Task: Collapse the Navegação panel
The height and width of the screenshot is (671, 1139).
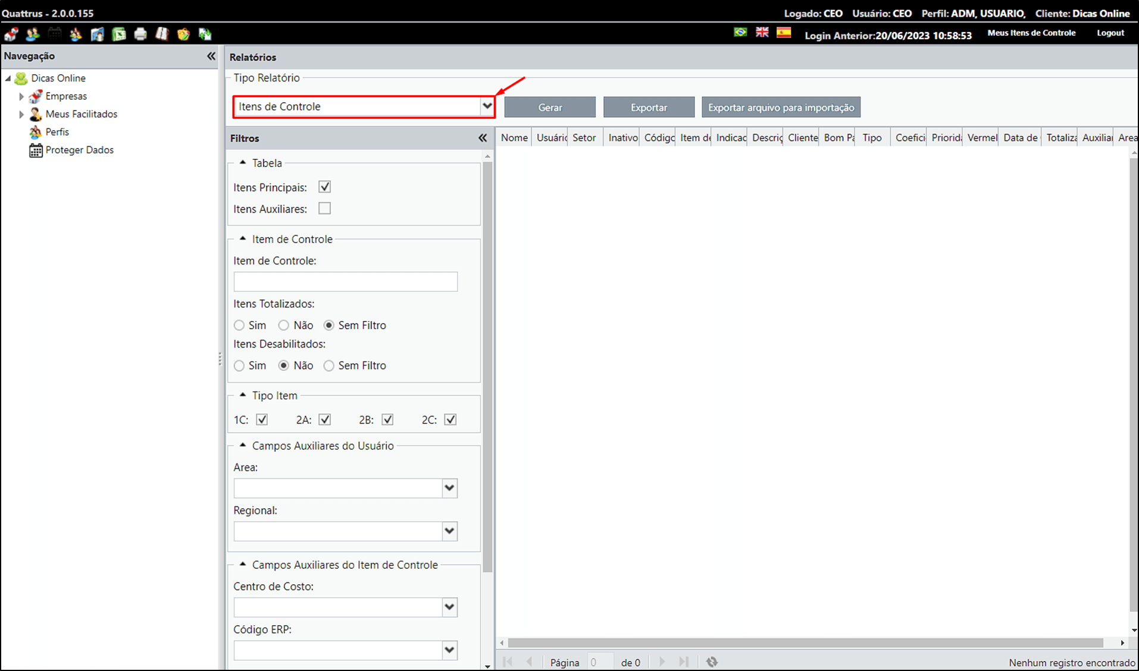Action: pyautogui.click(x=211, y=56)
